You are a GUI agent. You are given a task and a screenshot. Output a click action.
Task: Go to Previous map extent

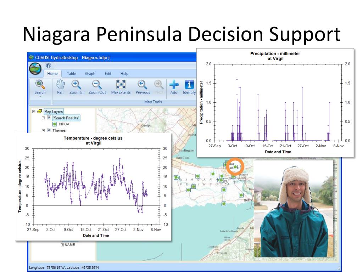[x=143, y=87]
